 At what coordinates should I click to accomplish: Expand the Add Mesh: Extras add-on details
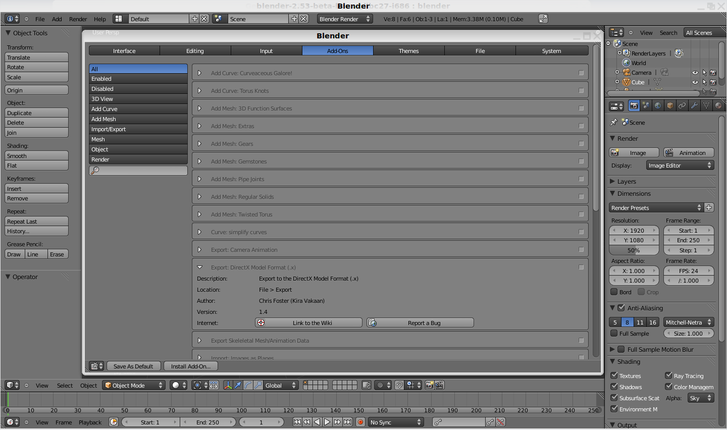click(x=200, y=126)
